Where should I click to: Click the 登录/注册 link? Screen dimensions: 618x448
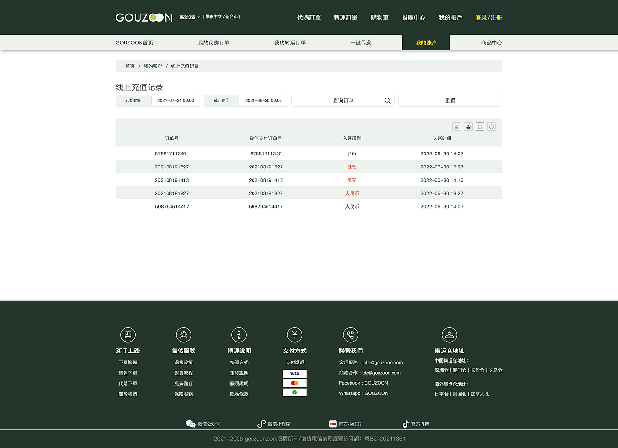pos(489,17)
